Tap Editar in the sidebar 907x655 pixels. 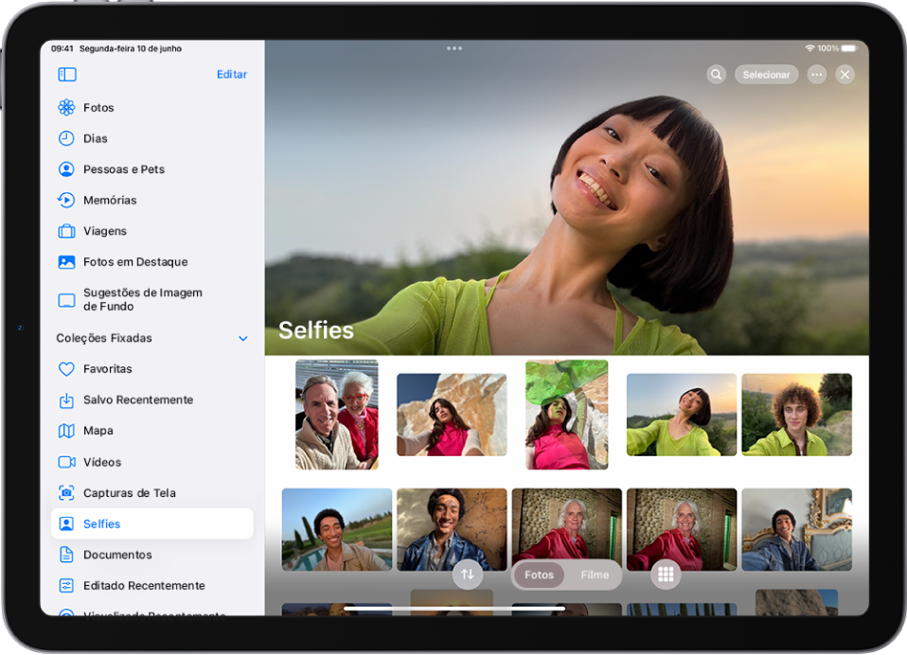(231, 74)
